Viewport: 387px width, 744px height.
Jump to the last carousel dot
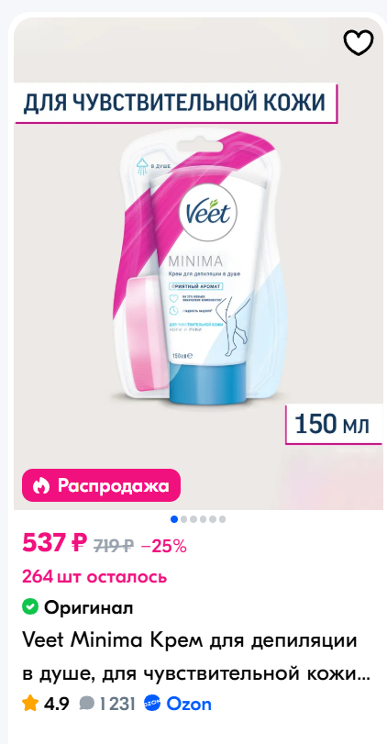(222, 519)
